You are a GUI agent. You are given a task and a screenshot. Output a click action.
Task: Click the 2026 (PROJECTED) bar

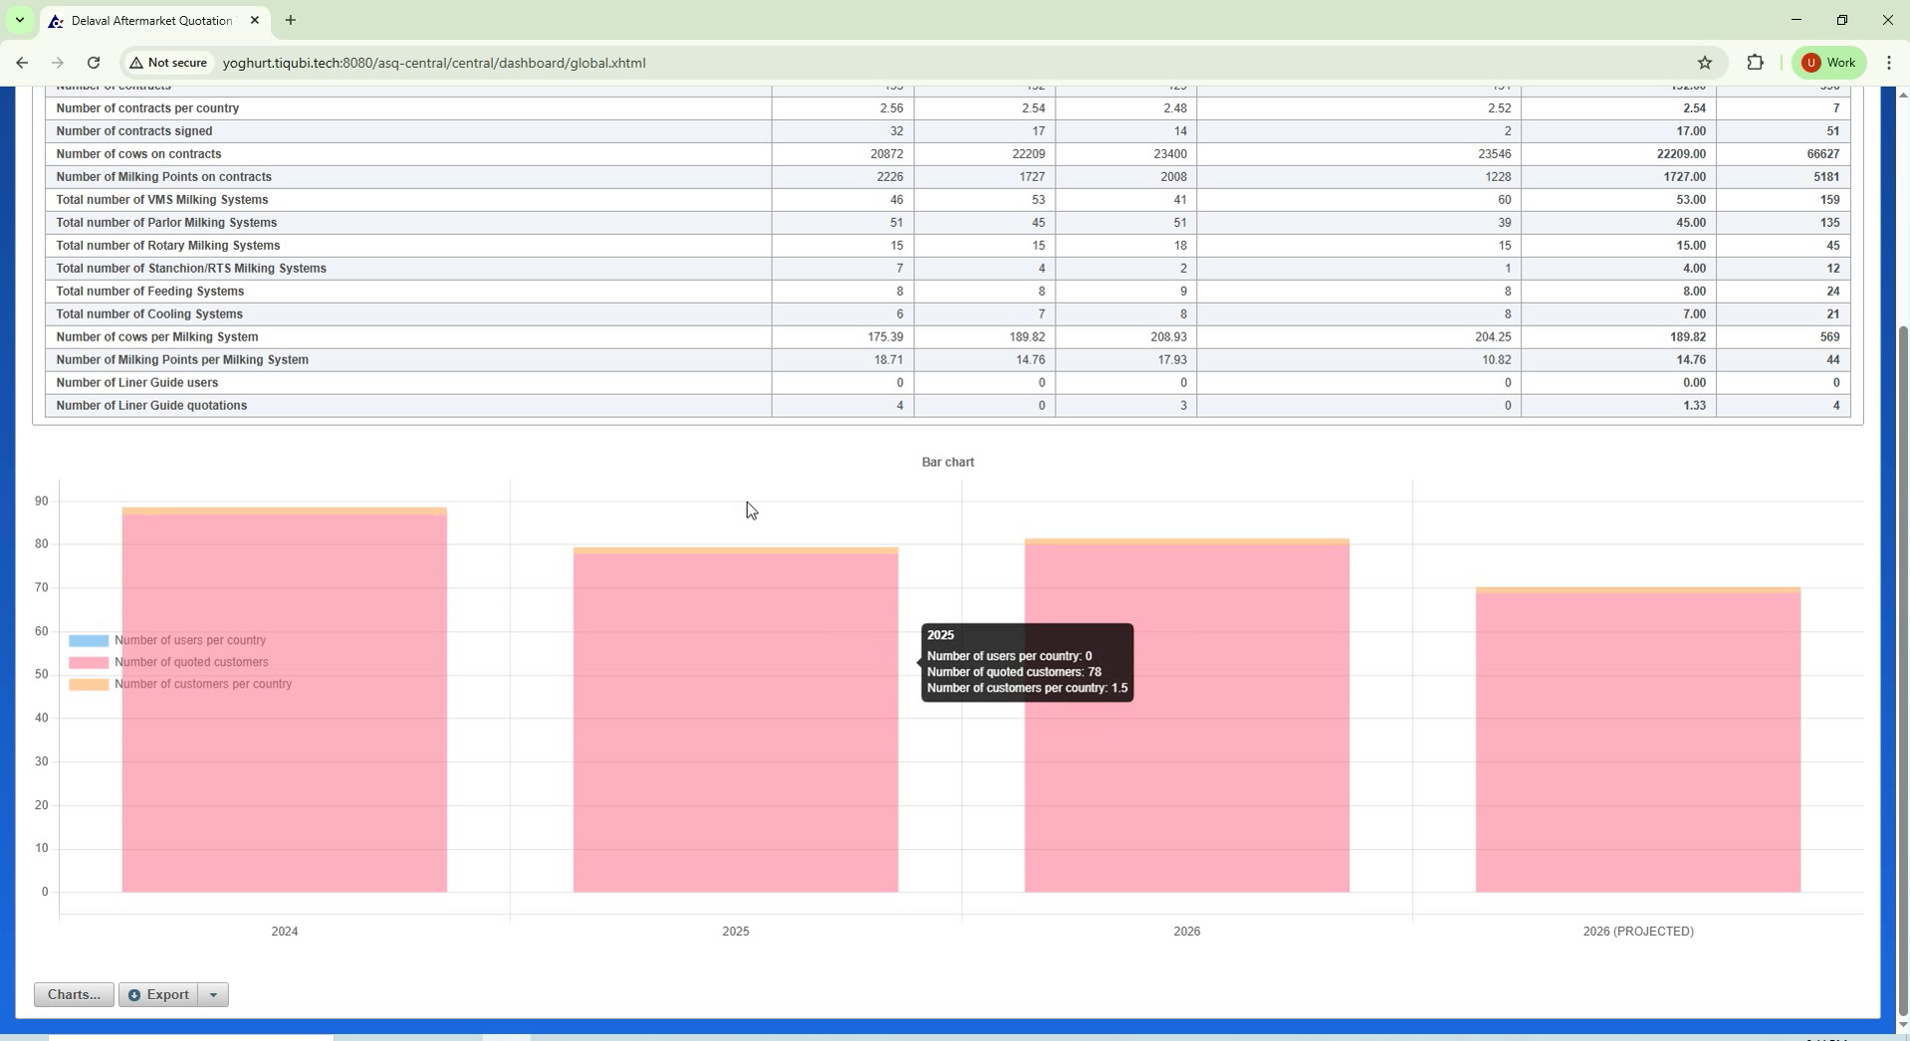click(1638, 739)
